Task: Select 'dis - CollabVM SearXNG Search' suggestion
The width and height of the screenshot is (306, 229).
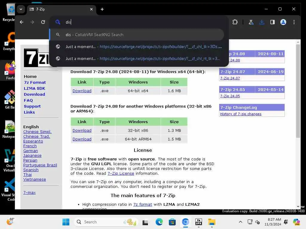Action: [x=137, y=35]
